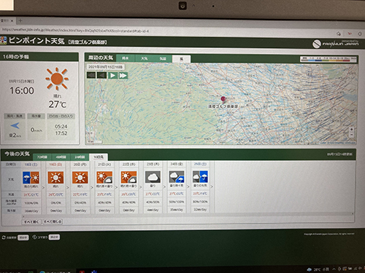365x273 pixels.
Task: Click the golf club location pin on map
Action: pos(223,99)
